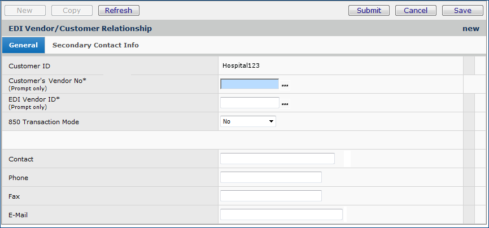Open the EDI Vendor ID prompt lookup
This screenshot has height=228, width=489.
[285, 103]
